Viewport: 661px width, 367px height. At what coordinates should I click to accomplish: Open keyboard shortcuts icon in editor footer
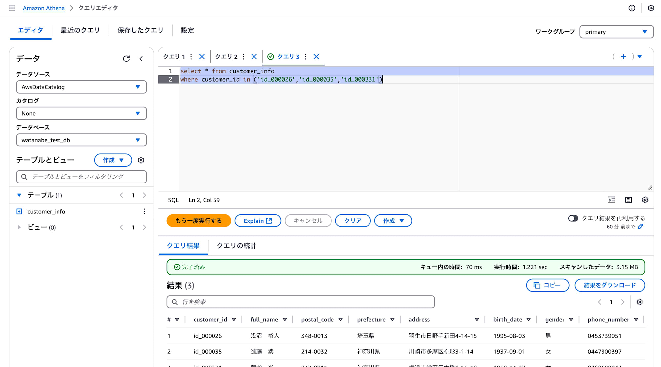coord(629,200)
